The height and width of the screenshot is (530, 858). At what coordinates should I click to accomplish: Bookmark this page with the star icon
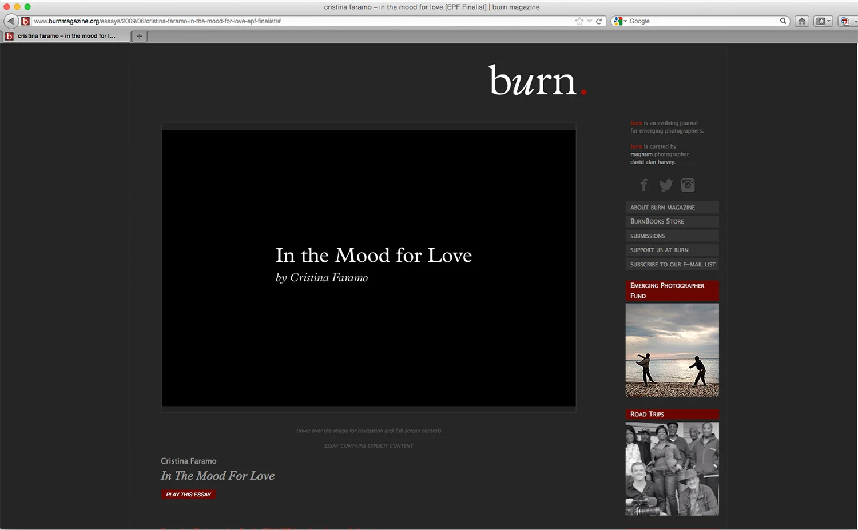pos(579,21)
